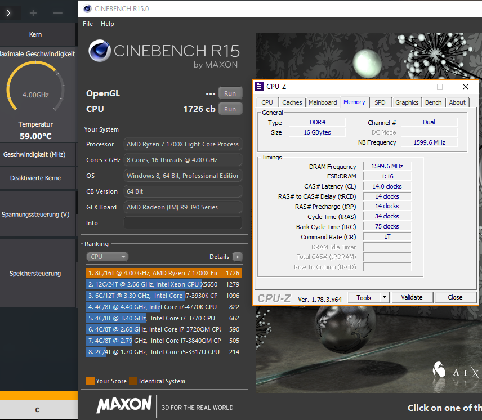Viewport: 482px width, 420px height.
Task: Select ranking row 7 Intel Core i7-3840QM
Action: [x=164, y=341]
